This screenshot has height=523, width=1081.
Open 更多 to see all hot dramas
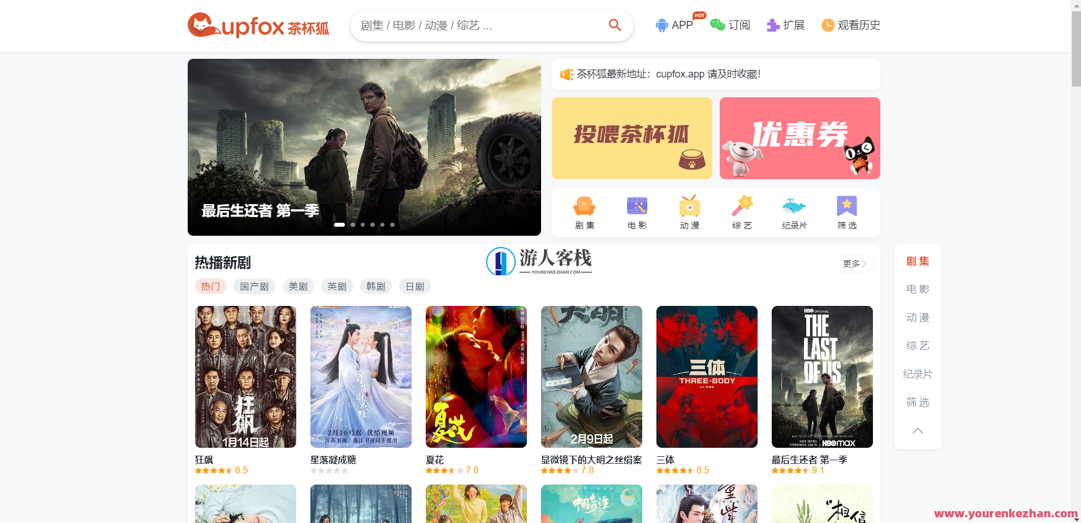pos(853,263)
